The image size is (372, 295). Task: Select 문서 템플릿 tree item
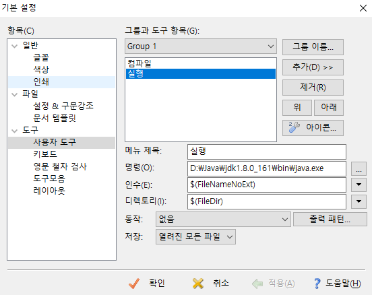click(55, 118)
